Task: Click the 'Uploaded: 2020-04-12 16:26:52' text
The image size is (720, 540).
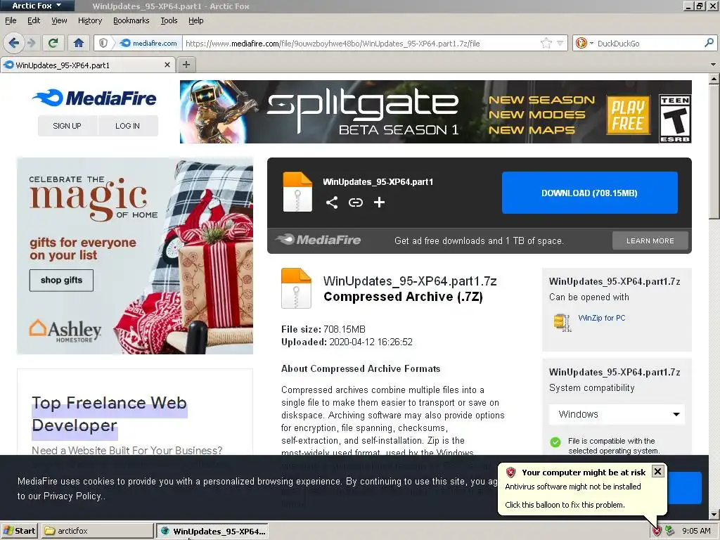Action: 347,342
